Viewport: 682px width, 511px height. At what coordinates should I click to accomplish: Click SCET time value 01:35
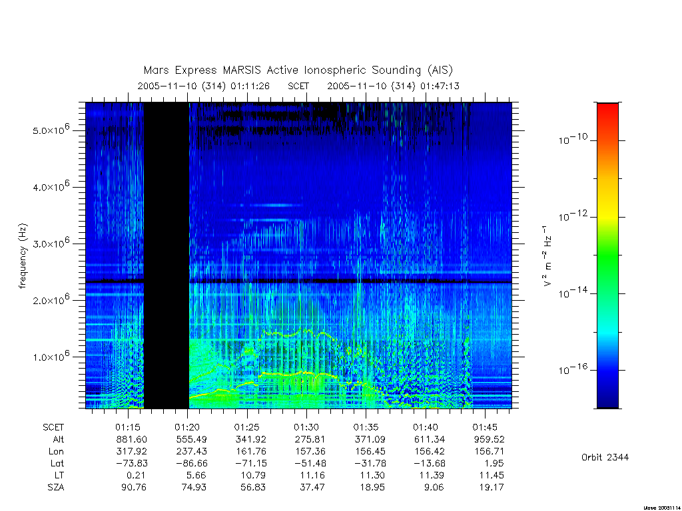tap(366, 427)
